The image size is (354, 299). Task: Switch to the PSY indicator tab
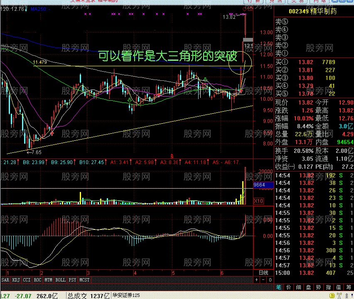click(72, 280)
